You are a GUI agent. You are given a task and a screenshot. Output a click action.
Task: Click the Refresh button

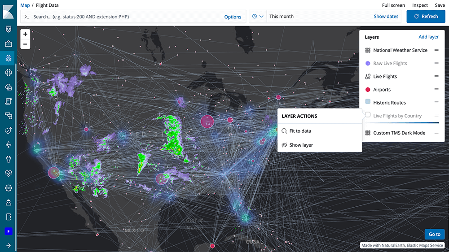click(x=425, y=17)
